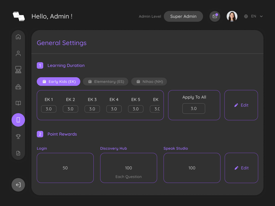Open the school building sidebar icon

(18, 87)
